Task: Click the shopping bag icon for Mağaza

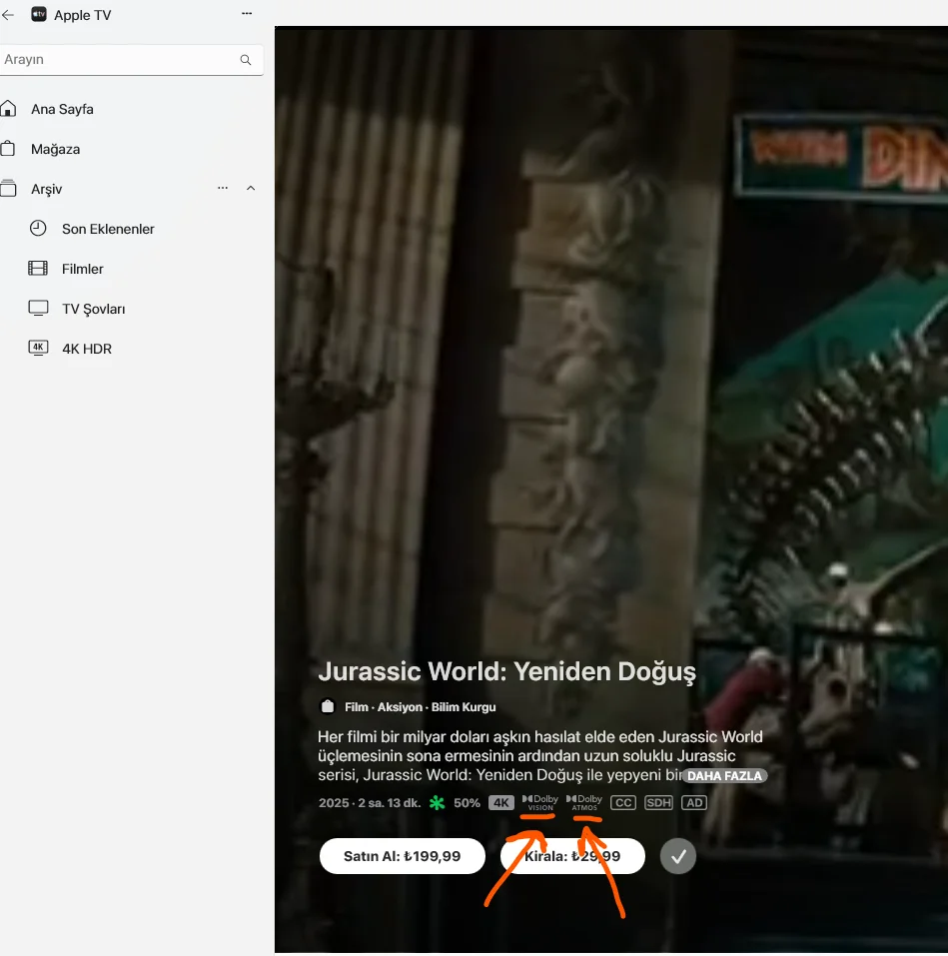Action: [x=8, y=149]
